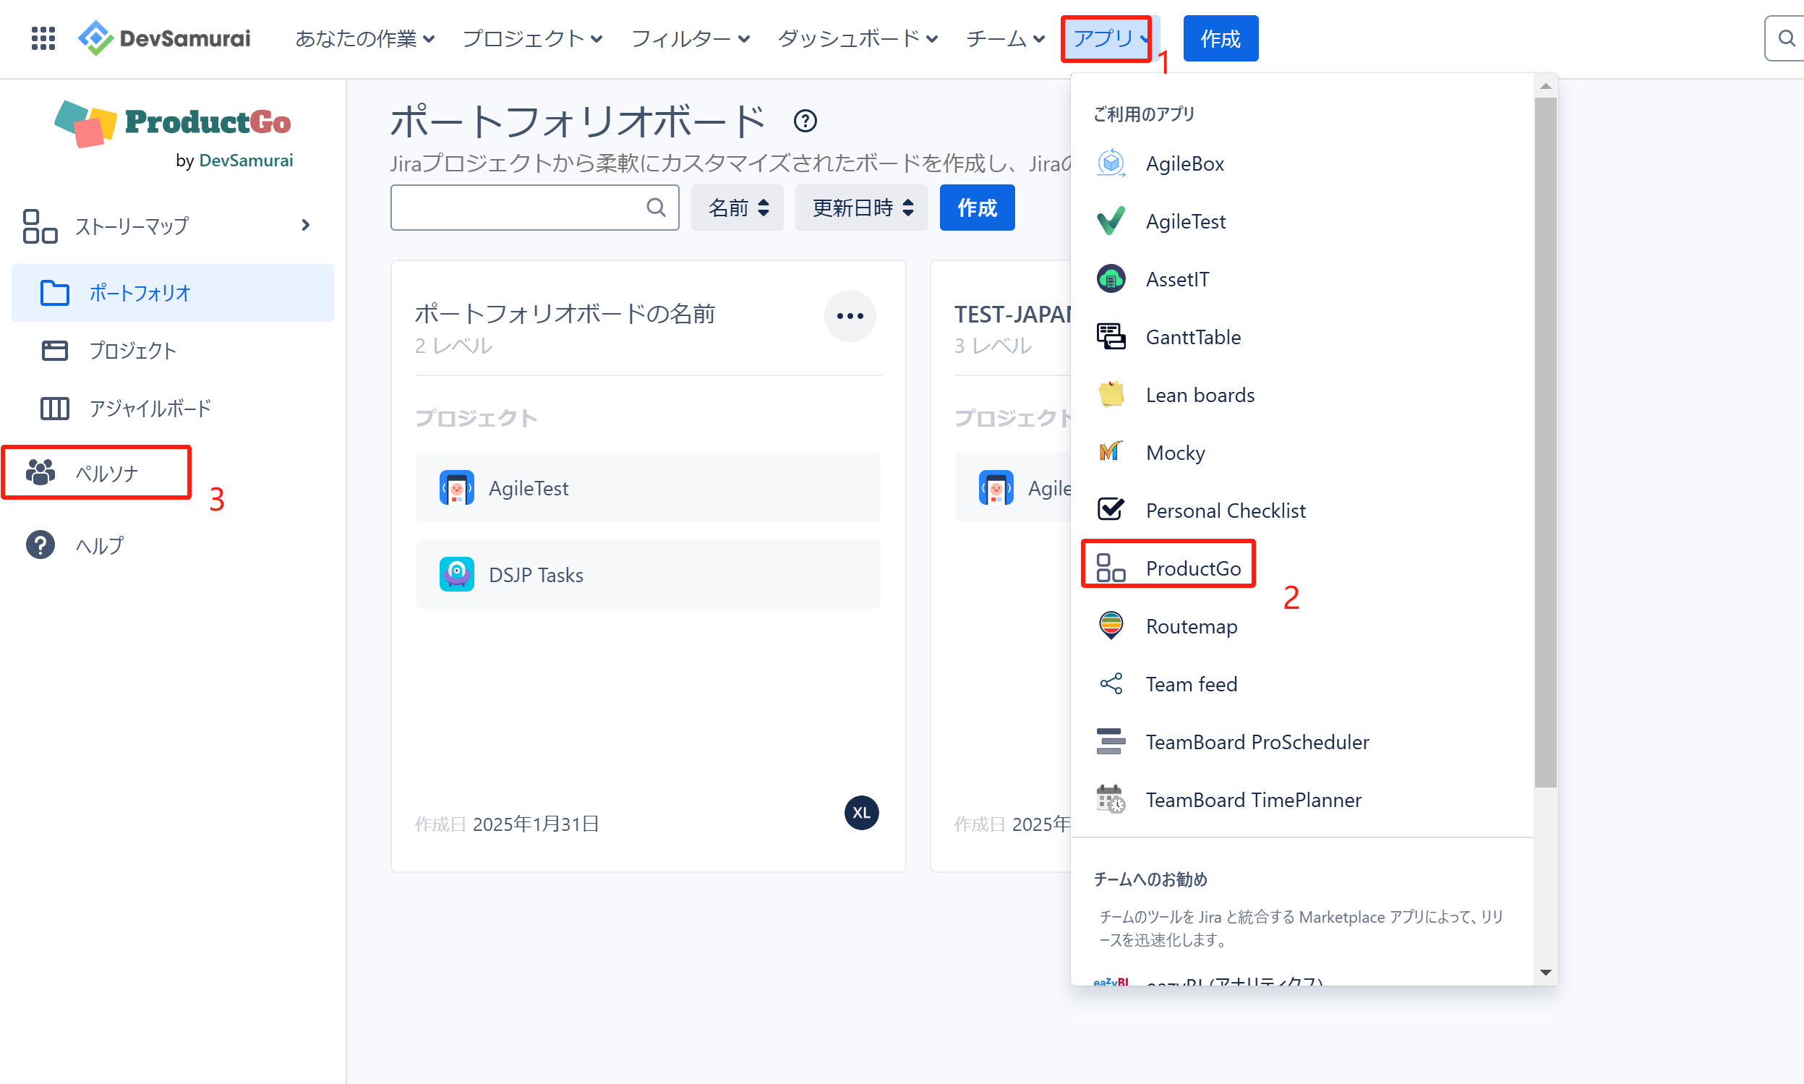The width and height of the screenshot is (1804, 1084).
Task: Open the DevSamurai link under ProductGo logo
Action: point(245,160)
